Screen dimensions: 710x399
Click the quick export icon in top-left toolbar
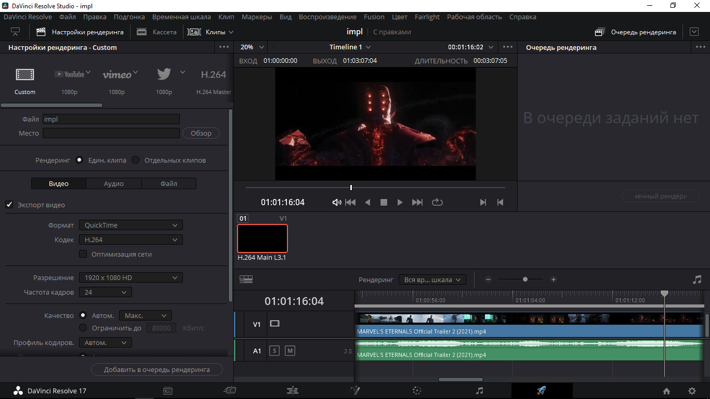[x=16, y=32]
